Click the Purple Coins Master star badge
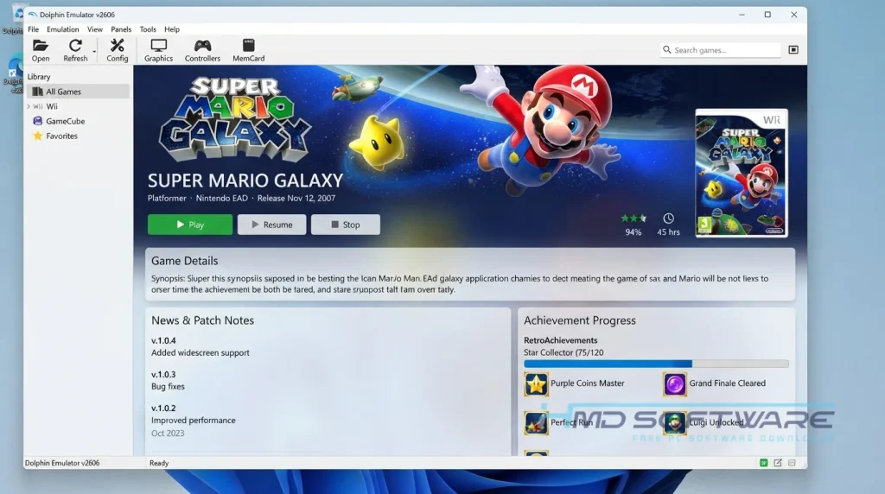This screenshot has width=885, height=494. pos(536,384)
